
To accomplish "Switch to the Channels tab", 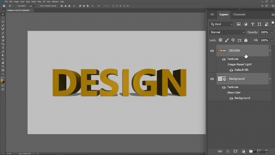I will click(239, 14).
